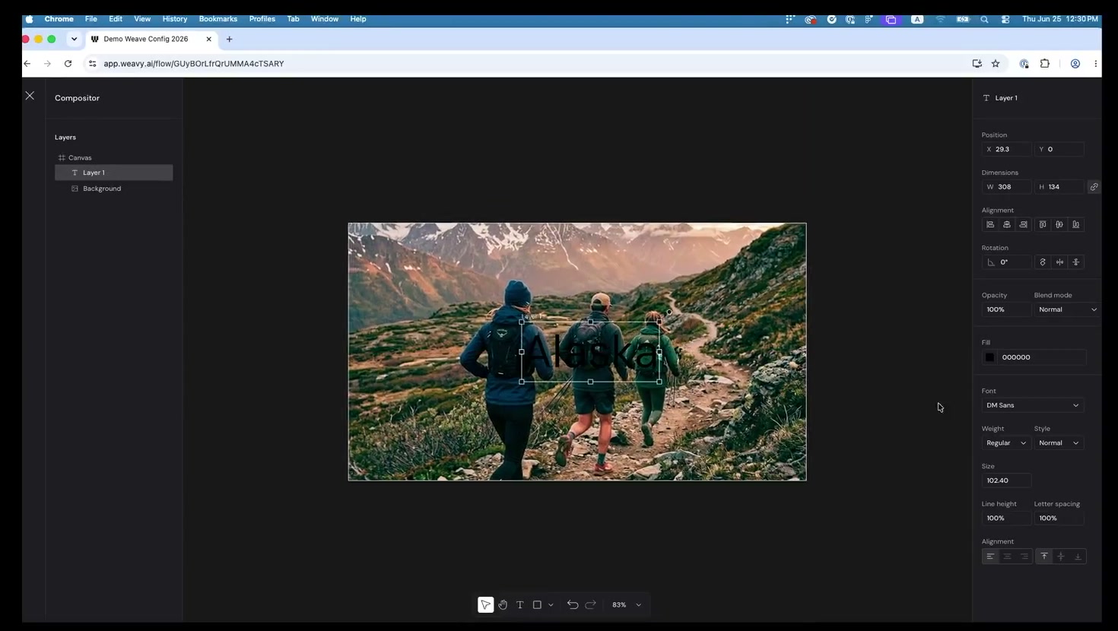The image size is (1118, 631).
Task: Edit the Opacity 100% field
Action: (x=1006, y=309)
